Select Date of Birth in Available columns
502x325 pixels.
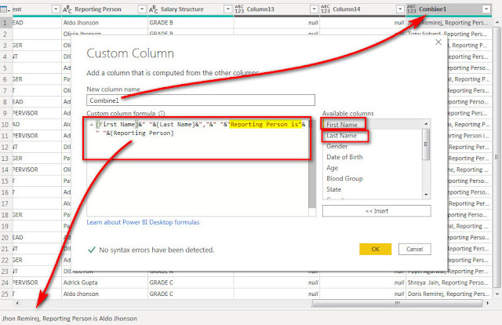[344, 157]
